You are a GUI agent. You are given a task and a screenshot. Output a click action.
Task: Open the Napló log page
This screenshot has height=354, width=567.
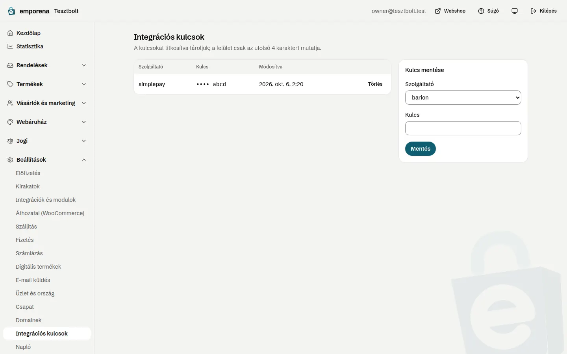tap(47, 347)
